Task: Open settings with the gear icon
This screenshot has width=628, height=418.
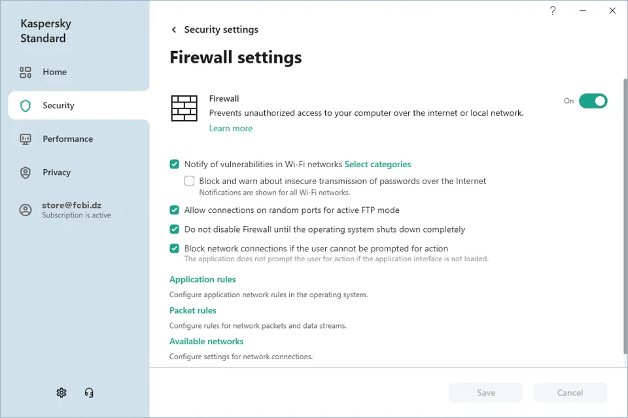Action: pyautogui.click(x=61, y=393)
